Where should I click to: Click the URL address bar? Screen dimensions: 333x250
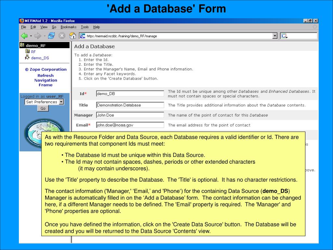click(179, 36)
